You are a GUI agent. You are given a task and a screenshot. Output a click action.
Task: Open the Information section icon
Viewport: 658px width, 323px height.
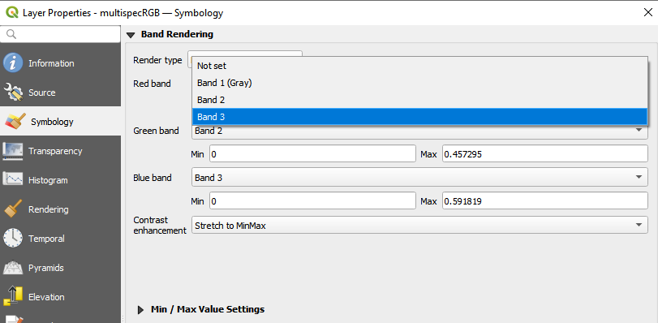(13, 63)
